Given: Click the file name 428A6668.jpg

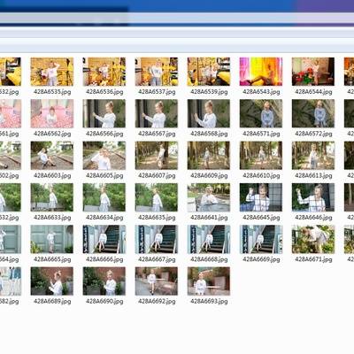Looking at the screenshot, I should coord(209,259).
